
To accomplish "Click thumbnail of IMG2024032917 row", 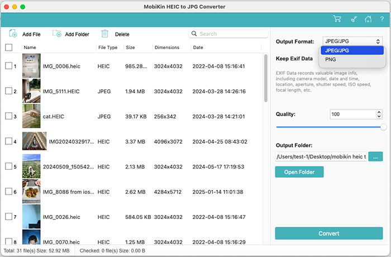I will pyautogui.click(x=35, y=141).
